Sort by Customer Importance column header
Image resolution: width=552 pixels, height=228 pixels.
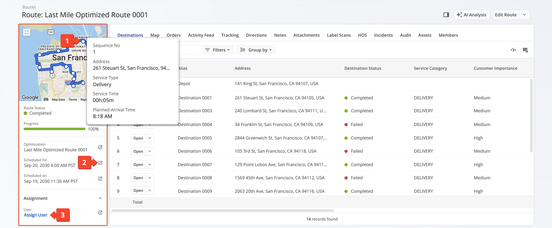point(495,68)
